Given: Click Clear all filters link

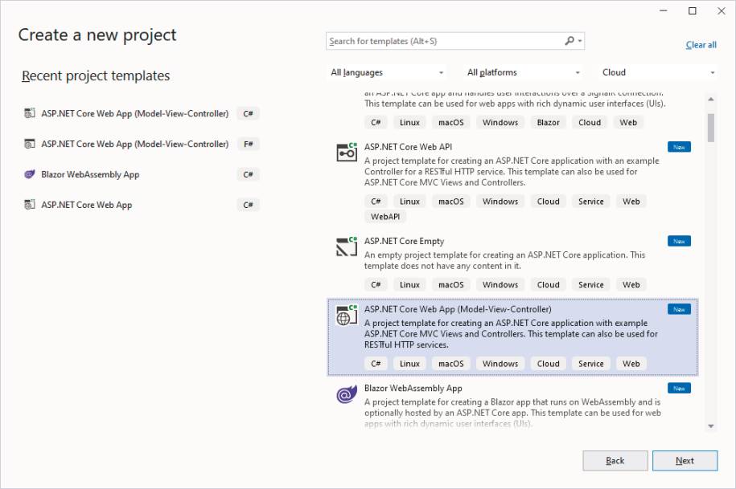Looking at the screenshot, I should coord(701,45).
